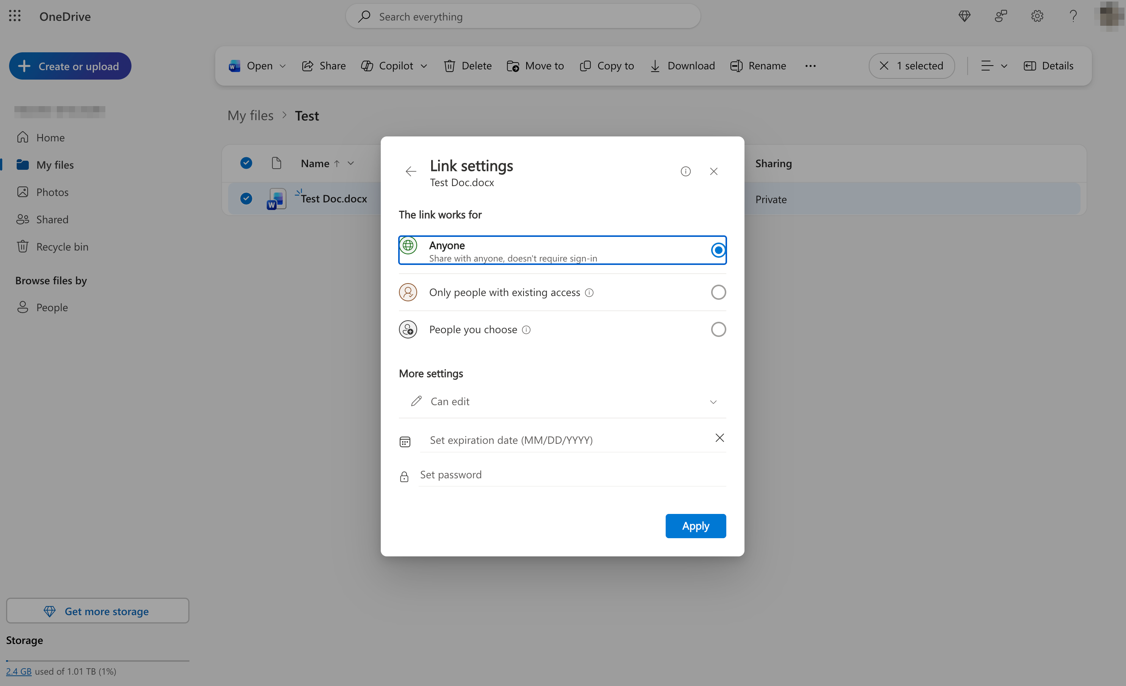
Task: Click Download in the toolbar
Action: tap(682, 66)
